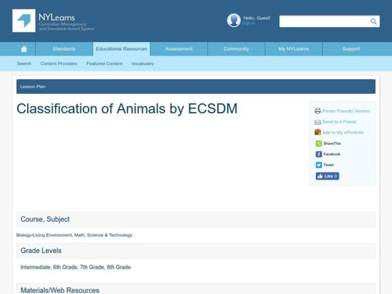The width and height of the screenshot is (392, 294).
Task: Click the Like 0 button
Action: (327, 176)
